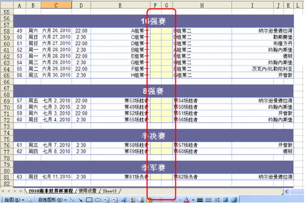This screenshot has height=203, width=305.
Task: Select the Line drawing tool
Action: pos(73,199)
